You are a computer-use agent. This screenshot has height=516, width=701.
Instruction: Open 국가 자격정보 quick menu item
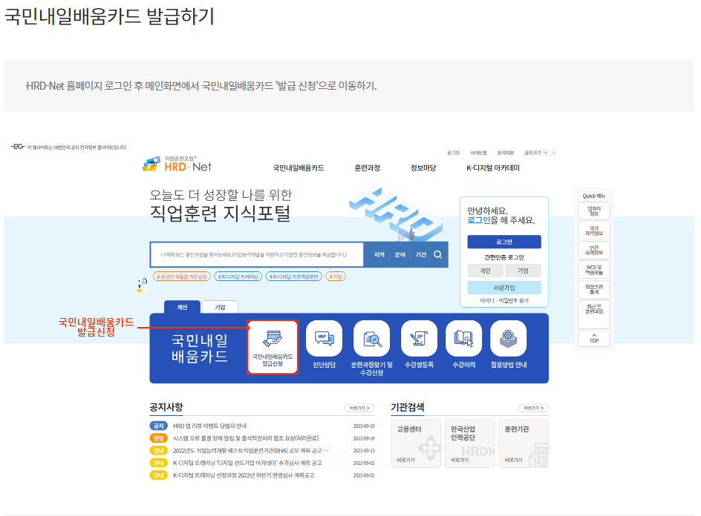[x=594, y=231]
